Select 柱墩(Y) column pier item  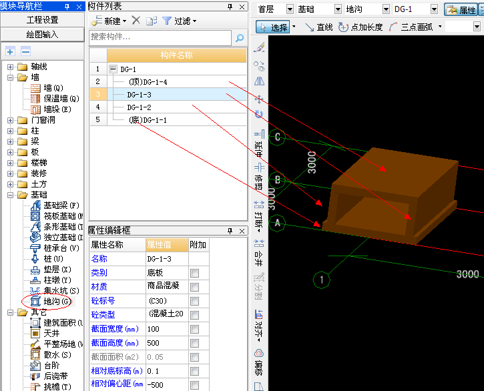(x=51, y=280)
